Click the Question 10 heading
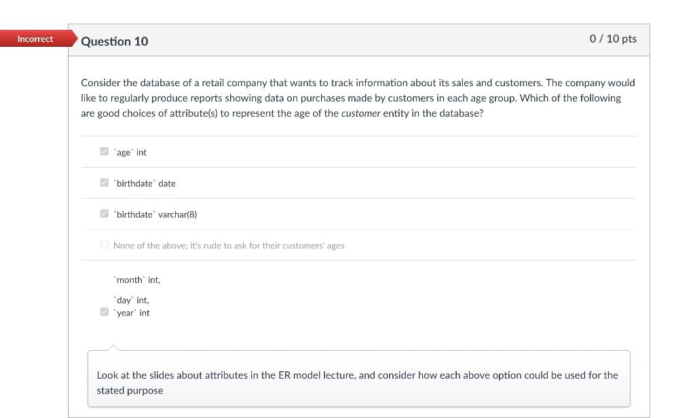The width and height of the screenshot is (695, 418). coord(115,41)
